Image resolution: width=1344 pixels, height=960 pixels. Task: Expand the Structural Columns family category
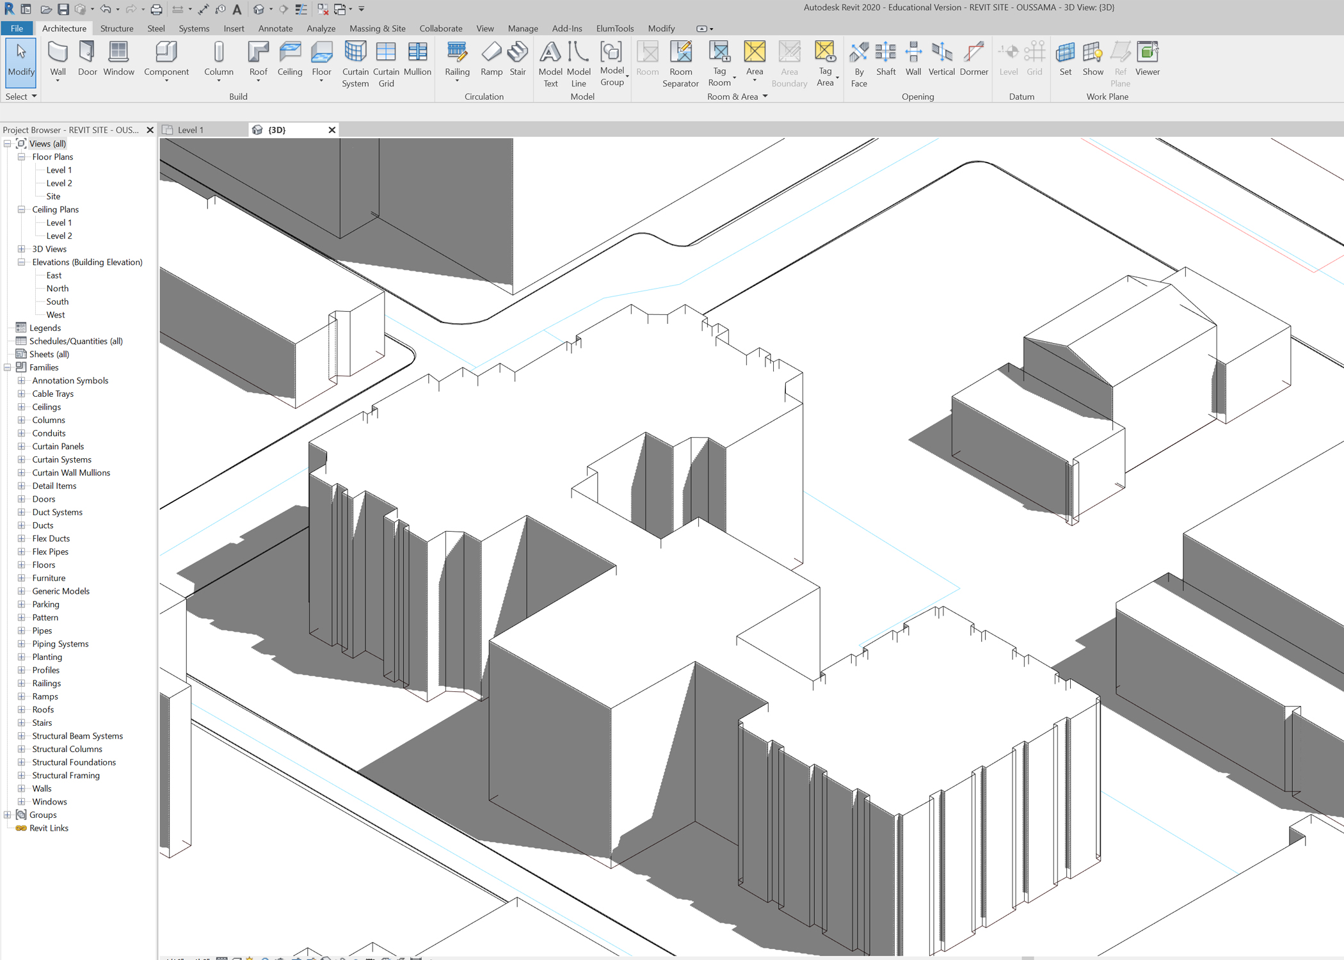pyautogui.click(x=21, y=749)
